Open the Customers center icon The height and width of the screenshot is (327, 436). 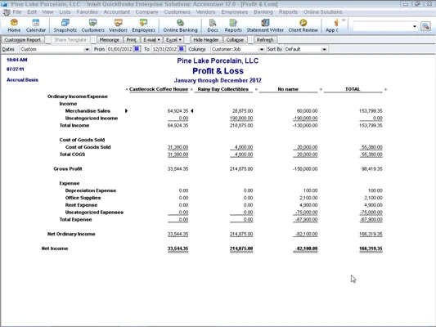pyautogui.click(x=92, y=25)
